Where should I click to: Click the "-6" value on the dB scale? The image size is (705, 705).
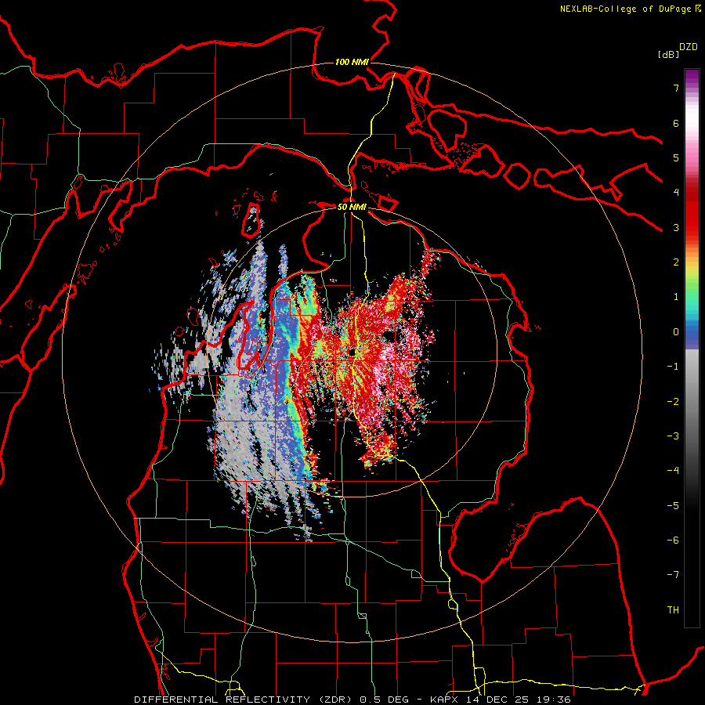point(673,540)
